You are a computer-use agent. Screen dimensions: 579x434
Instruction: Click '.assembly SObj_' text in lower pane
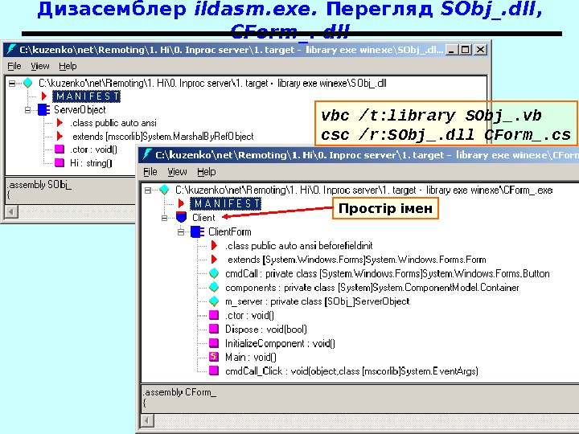tap(39, 185)
